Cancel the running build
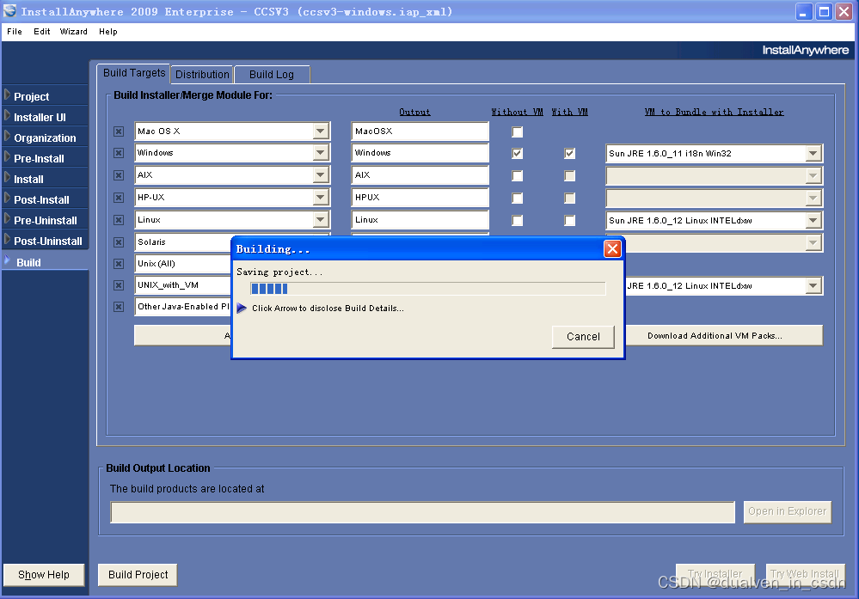The image size is (859, 599). 583,337
